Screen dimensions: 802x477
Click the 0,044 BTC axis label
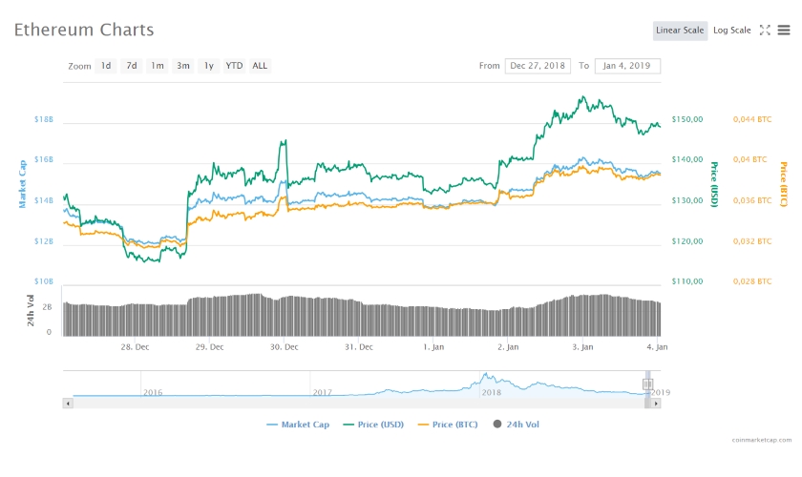click(752, 119)
